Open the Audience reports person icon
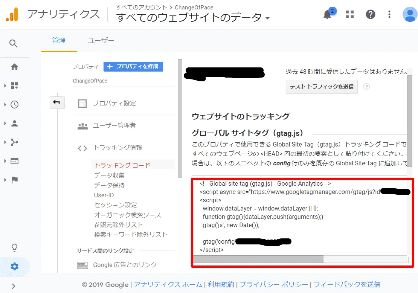The width and height of the screenshot is (418, 293). [x=14, y=123]
